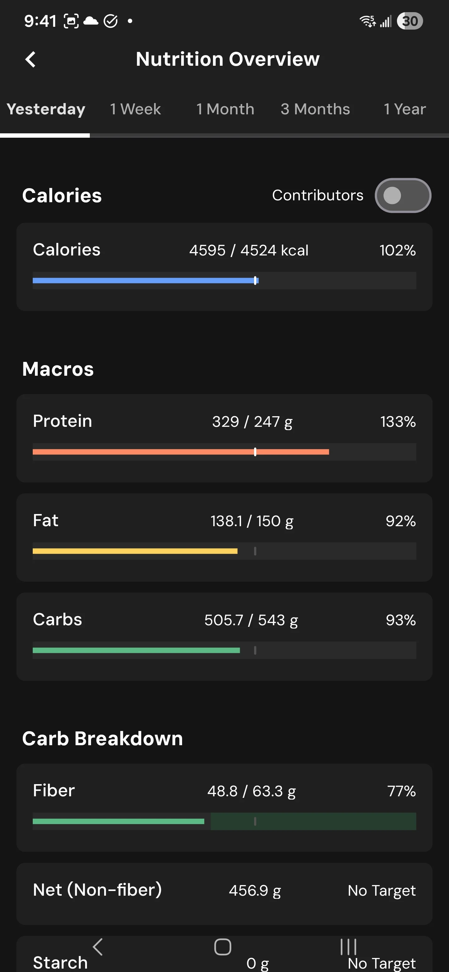The image size is (449, 972).
Task: Tap the screenshot capture status icon
Action: click(71, 21)
